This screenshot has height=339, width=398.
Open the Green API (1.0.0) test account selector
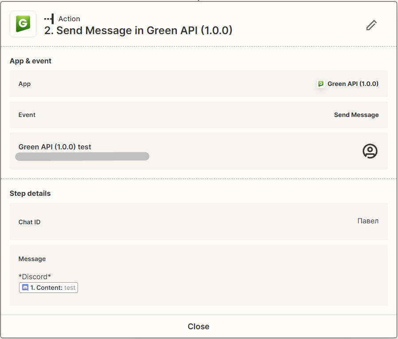[199, 151]
